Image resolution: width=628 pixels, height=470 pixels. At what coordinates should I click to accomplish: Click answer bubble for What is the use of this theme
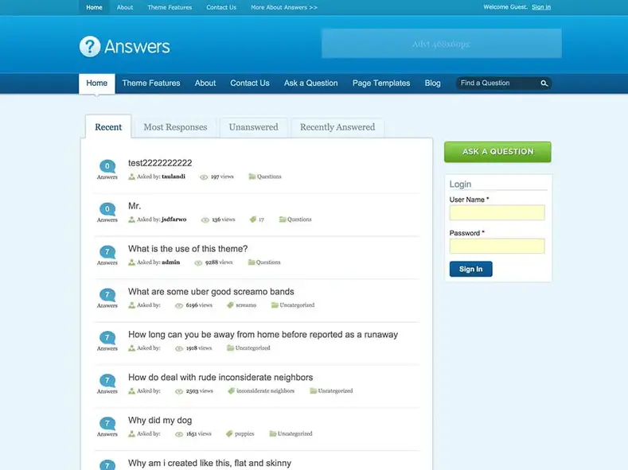107,251
